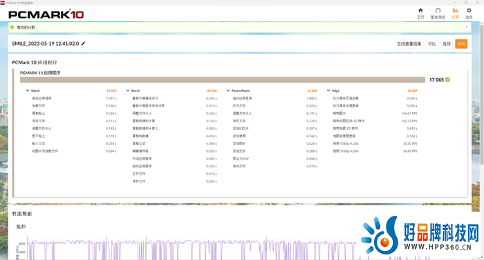Click the Word value 0.364 s
The width and height of the screenshot is (484, 260).
tap(111, 151)
